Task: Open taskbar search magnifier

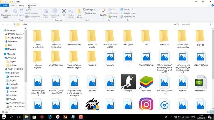Action: tap(11, 117)
